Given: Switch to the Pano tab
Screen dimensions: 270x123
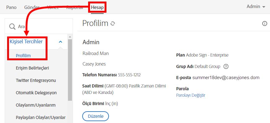Looking at the screenshot, I should (11, 7).
